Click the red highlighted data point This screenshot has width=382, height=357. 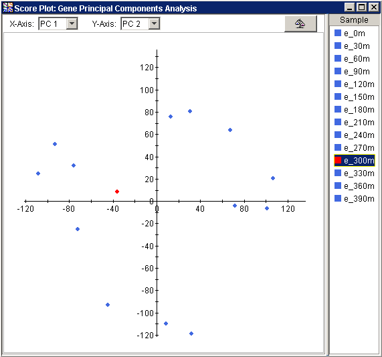coord(117,192)
